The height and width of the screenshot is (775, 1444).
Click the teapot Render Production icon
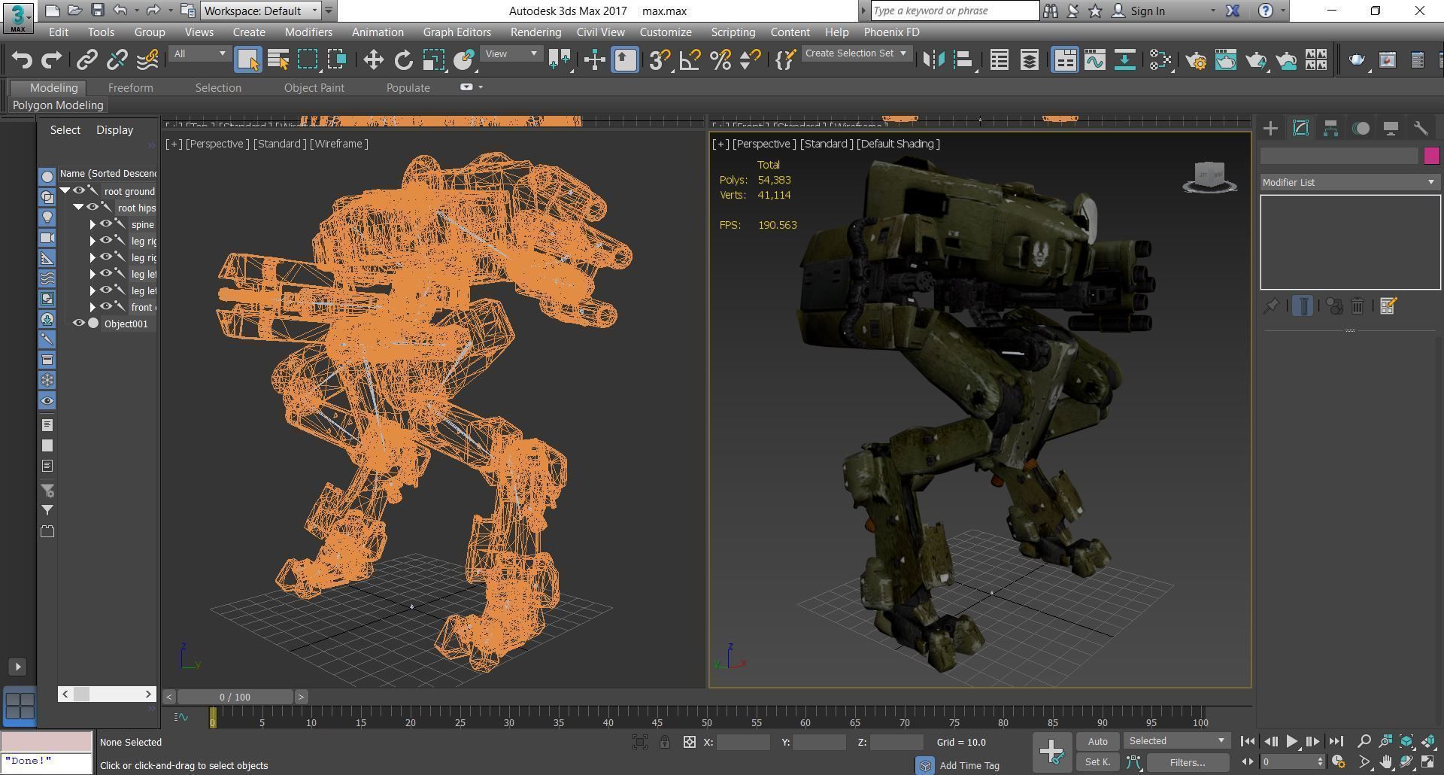(1256, 60)
